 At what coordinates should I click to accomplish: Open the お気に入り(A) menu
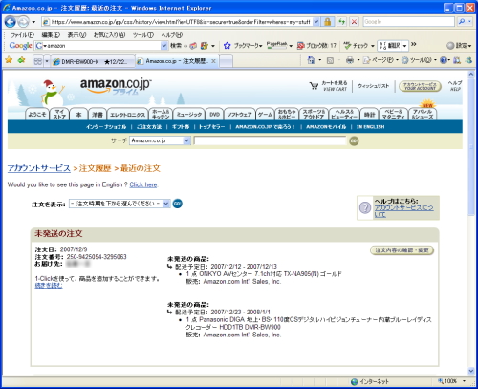(109, 35)
